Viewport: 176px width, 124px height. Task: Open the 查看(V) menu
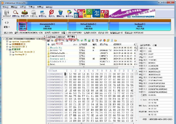pos(40,7)
